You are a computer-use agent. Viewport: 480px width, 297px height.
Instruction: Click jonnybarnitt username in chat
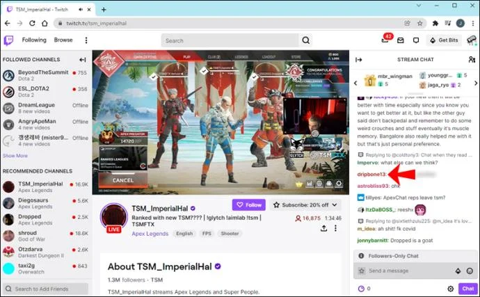(x=372, y=241)
